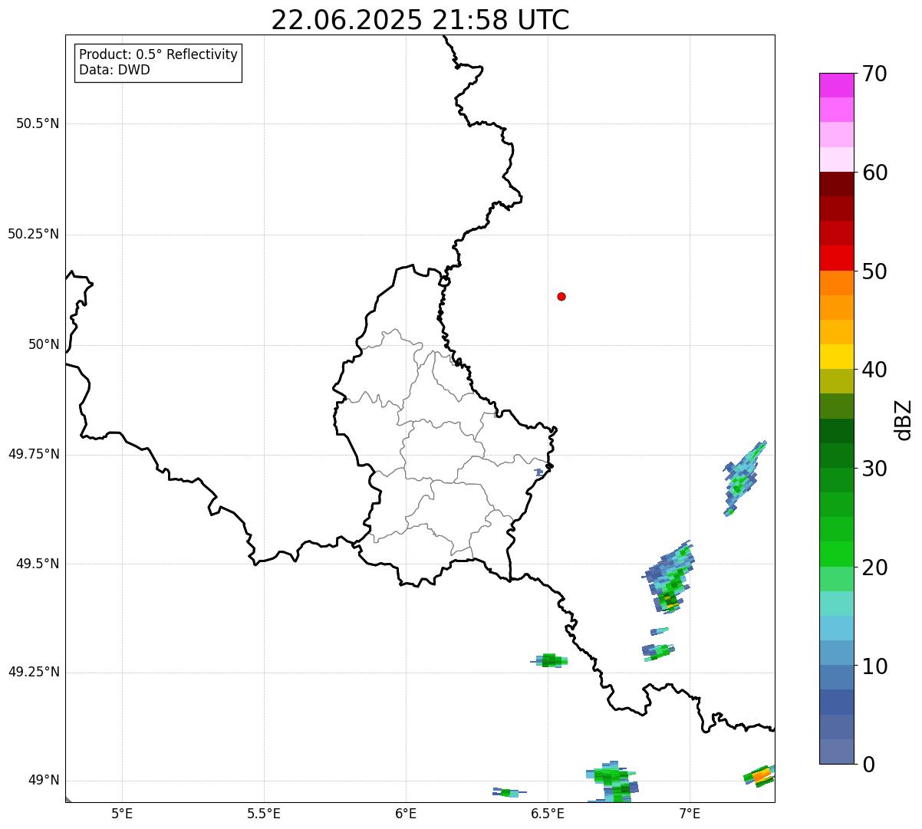Click the bright red swatch just above 50

click(836, 258)
